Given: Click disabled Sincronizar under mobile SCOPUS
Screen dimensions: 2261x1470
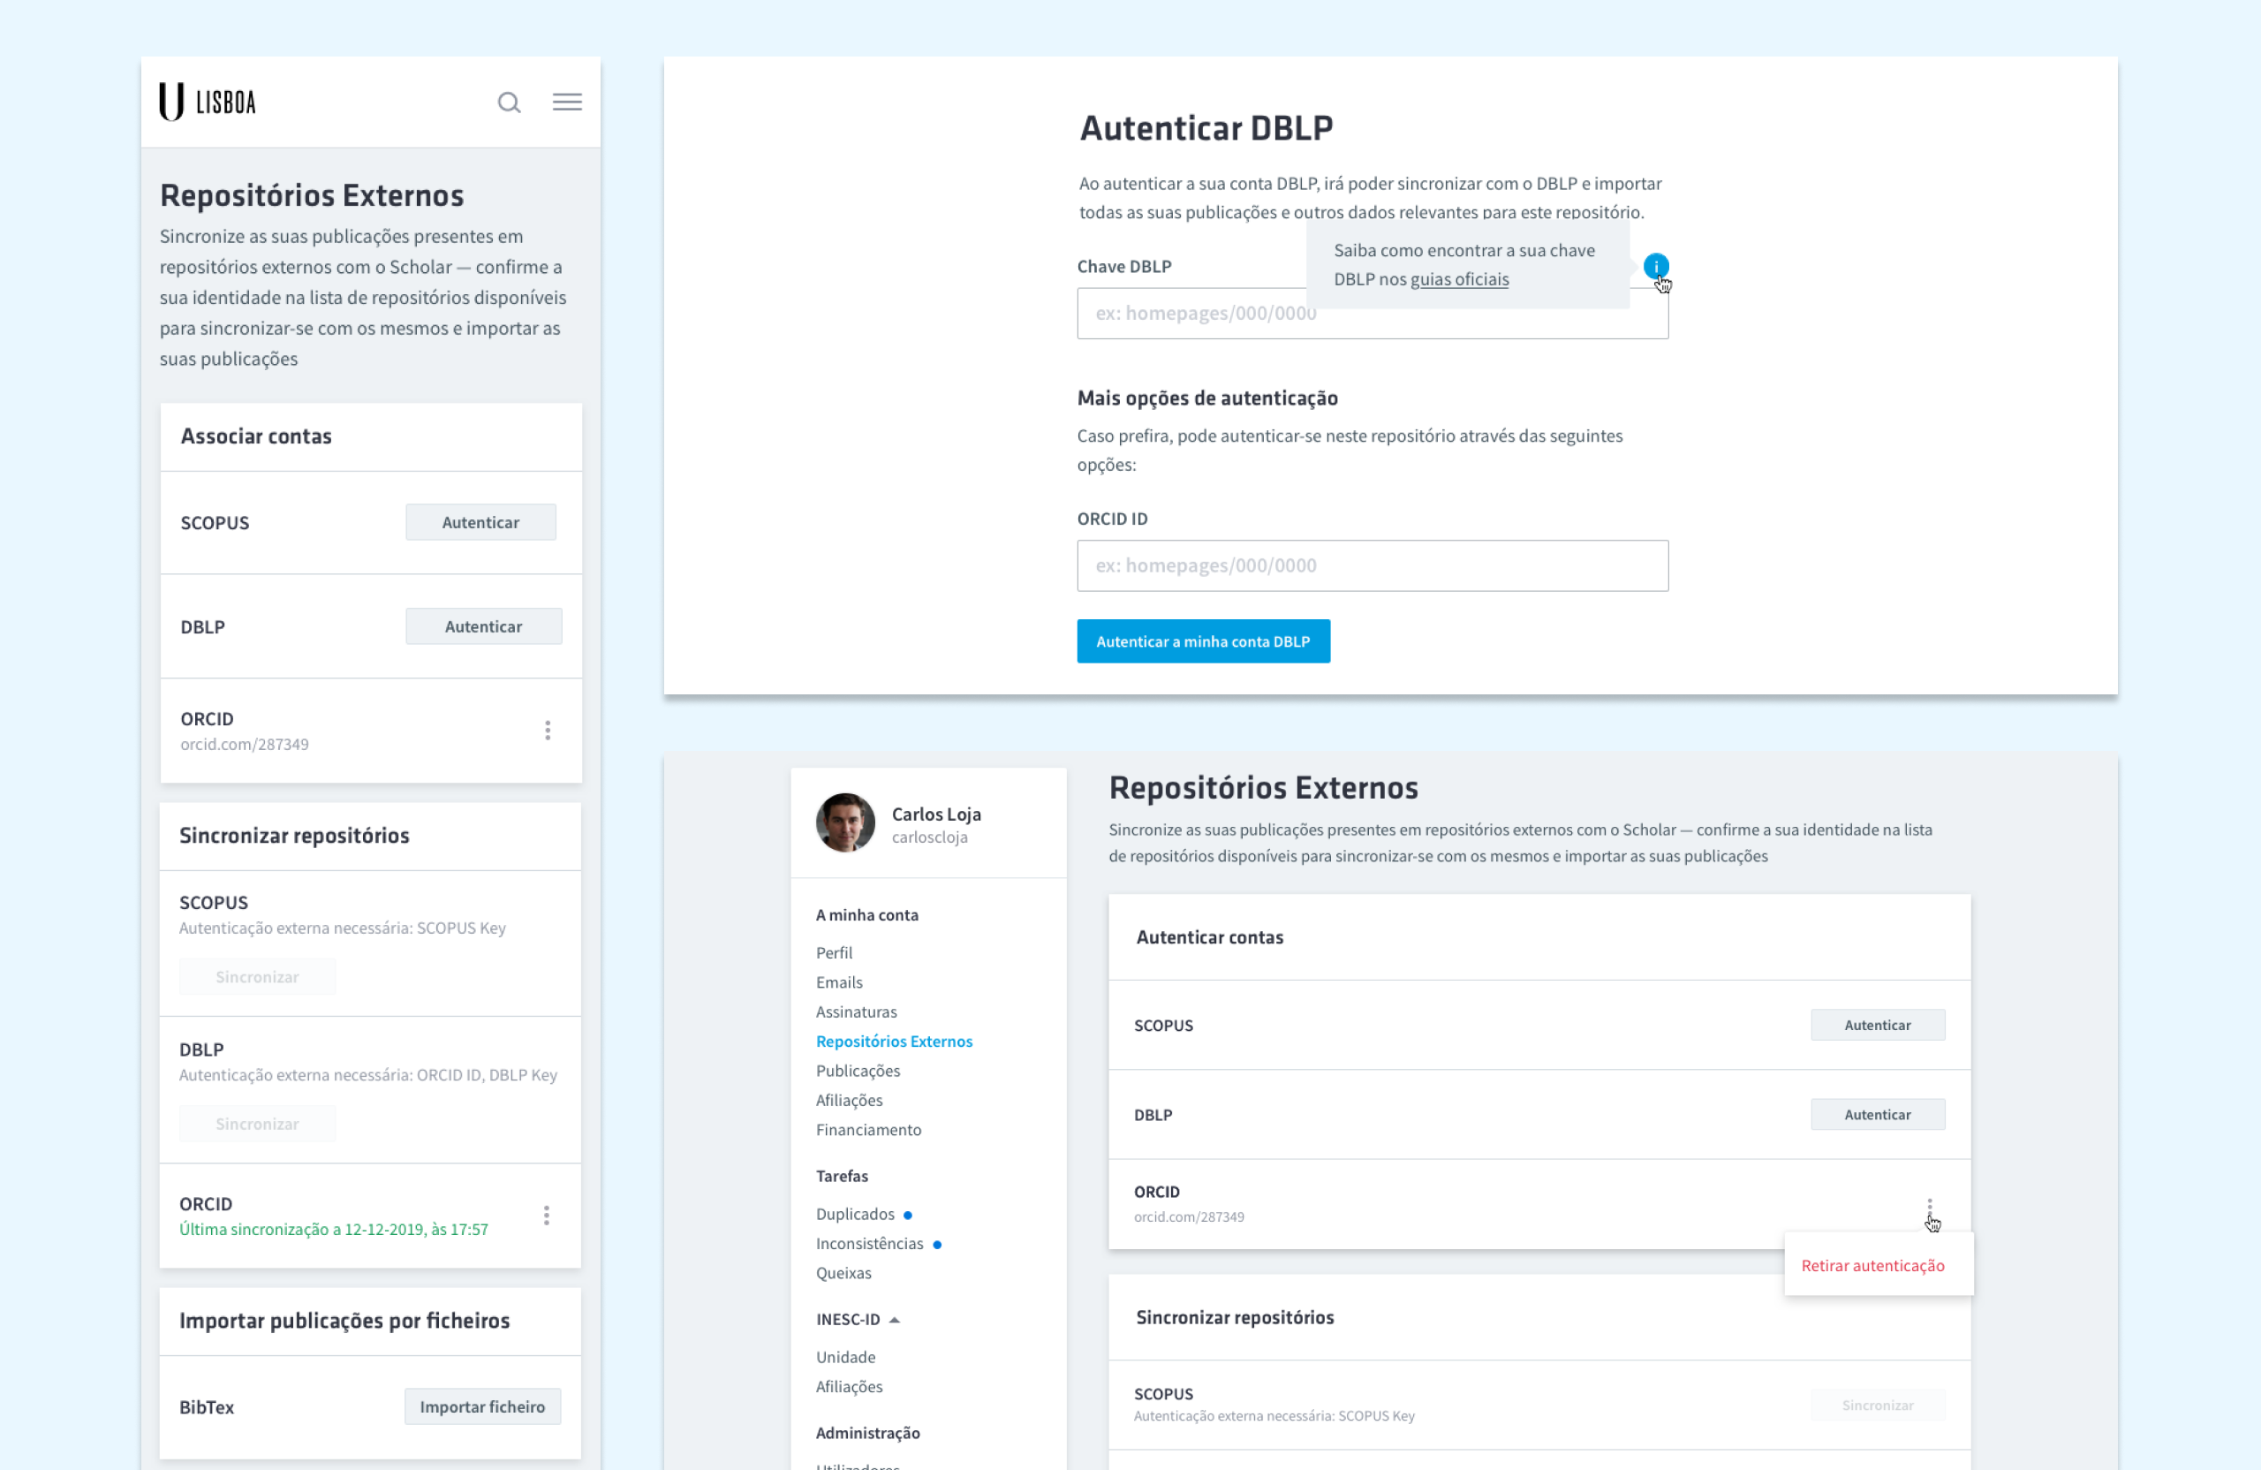Looking at the screenshot, I should click(x=256, y=977).
